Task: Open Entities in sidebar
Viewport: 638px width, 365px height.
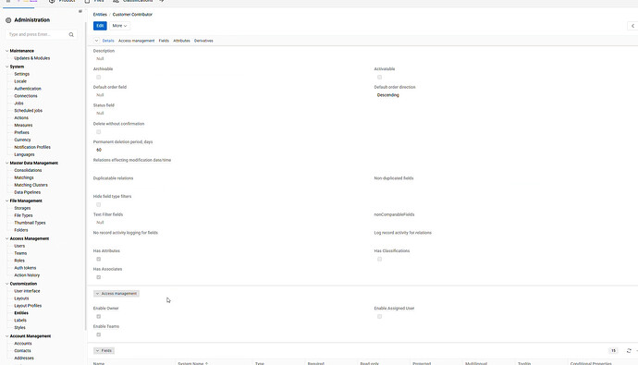Action: pyautogui.click(x=21, y=313)
